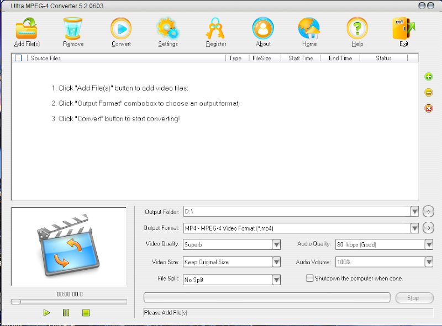Open the Video Size dropdown
Viewport: 442px width, 326px height.
(276, 262)
